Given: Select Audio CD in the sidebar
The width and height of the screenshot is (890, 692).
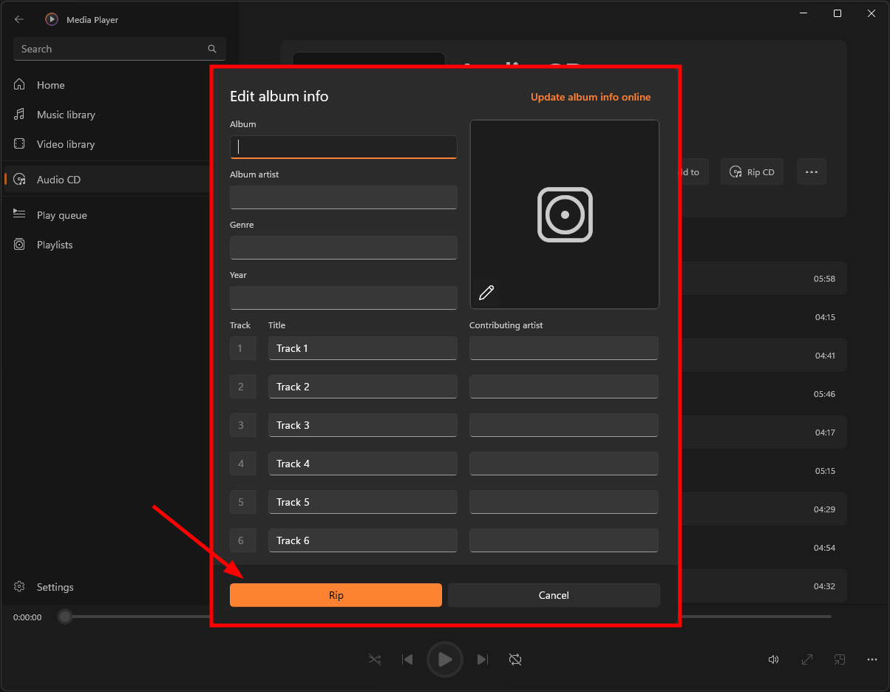Looking at the screenshot, I should [x=59, y=179].
